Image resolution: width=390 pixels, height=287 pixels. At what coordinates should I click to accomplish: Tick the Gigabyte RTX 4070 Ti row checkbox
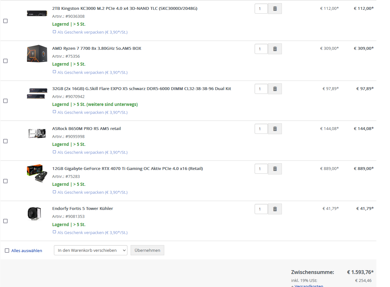5,181
